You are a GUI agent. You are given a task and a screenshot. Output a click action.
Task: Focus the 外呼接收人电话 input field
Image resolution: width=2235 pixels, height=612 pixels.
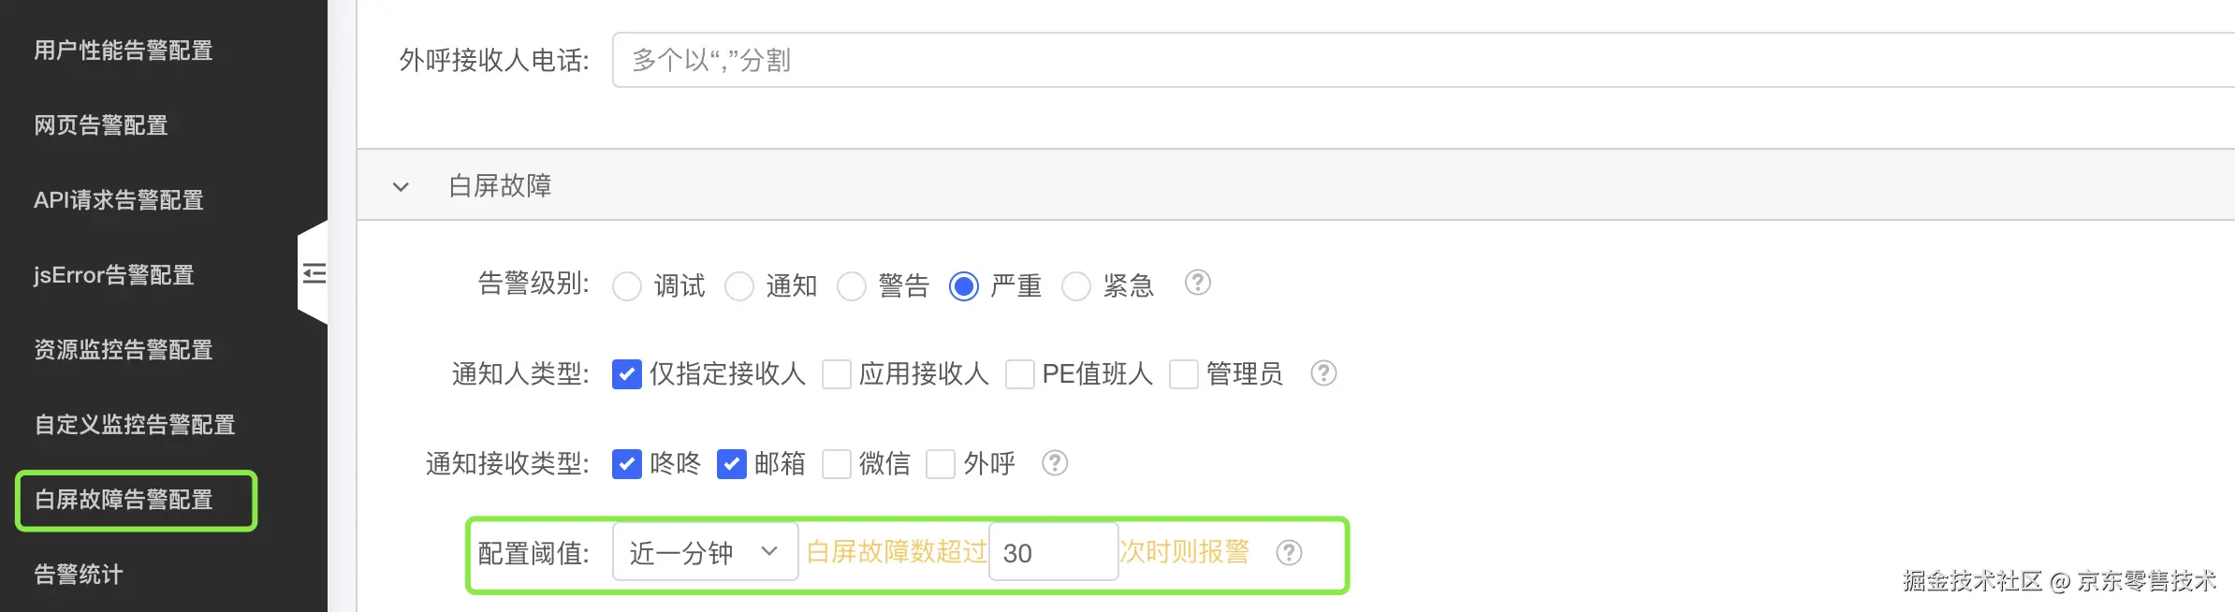coord(1424,60)
